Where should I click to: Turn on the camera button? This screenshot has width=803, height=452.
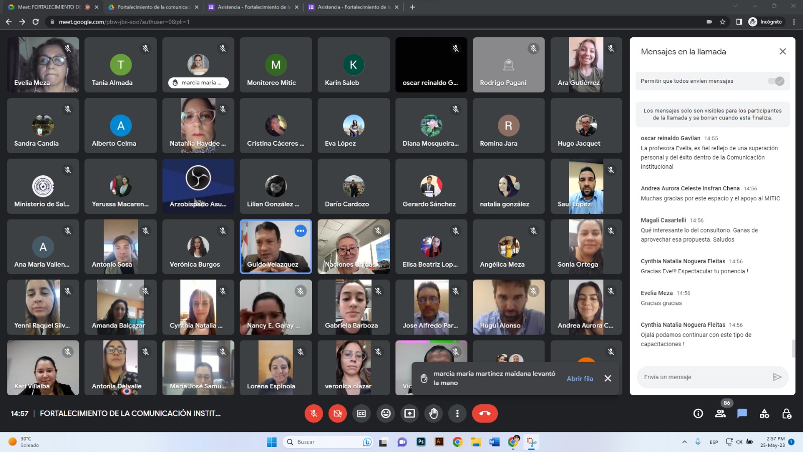(338, 413)
